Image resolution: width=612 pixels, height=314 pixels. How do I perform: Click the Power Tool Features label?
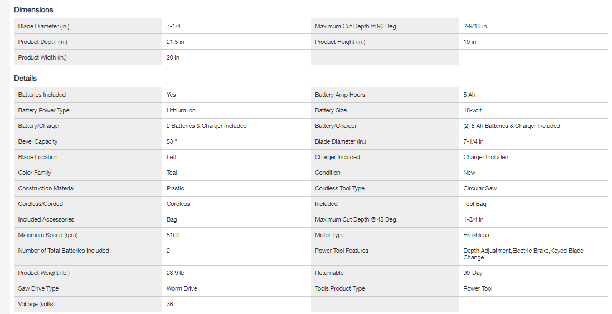pyautogui.click(x=342, y=251)
